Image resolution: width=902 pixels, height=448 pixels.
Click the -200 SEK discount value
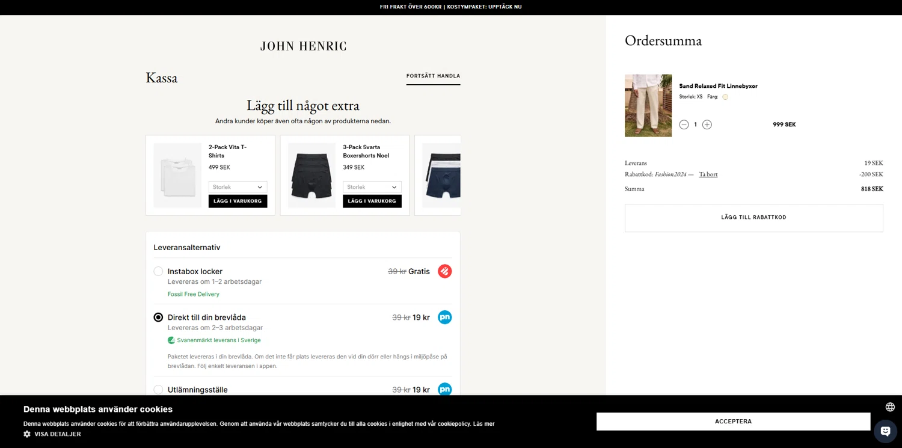coord(871,174)
